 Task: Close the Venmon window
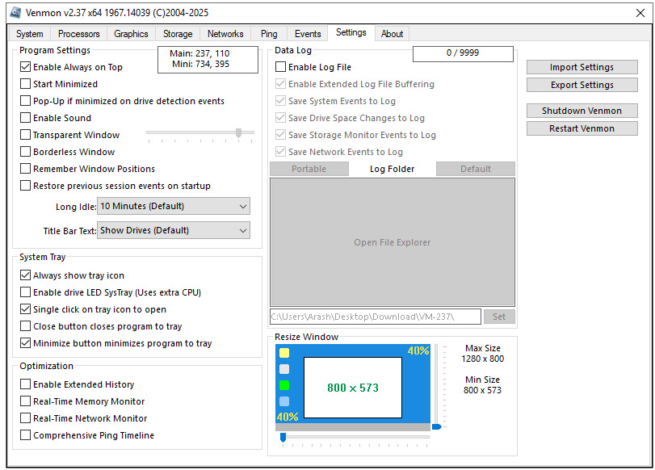click(640, 13)
